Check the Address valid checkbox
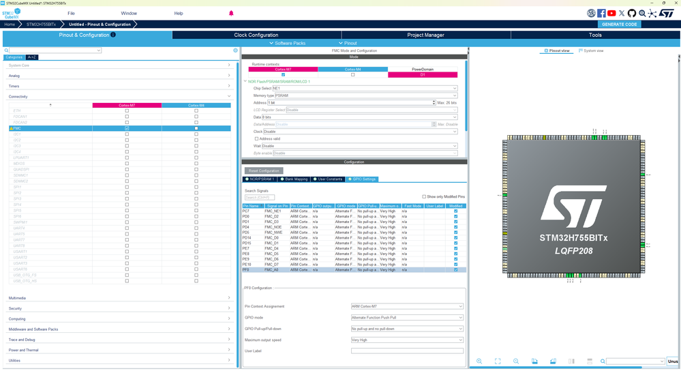Image resolution: width=681 pixels, height=371 pixels. pos(257,139)
